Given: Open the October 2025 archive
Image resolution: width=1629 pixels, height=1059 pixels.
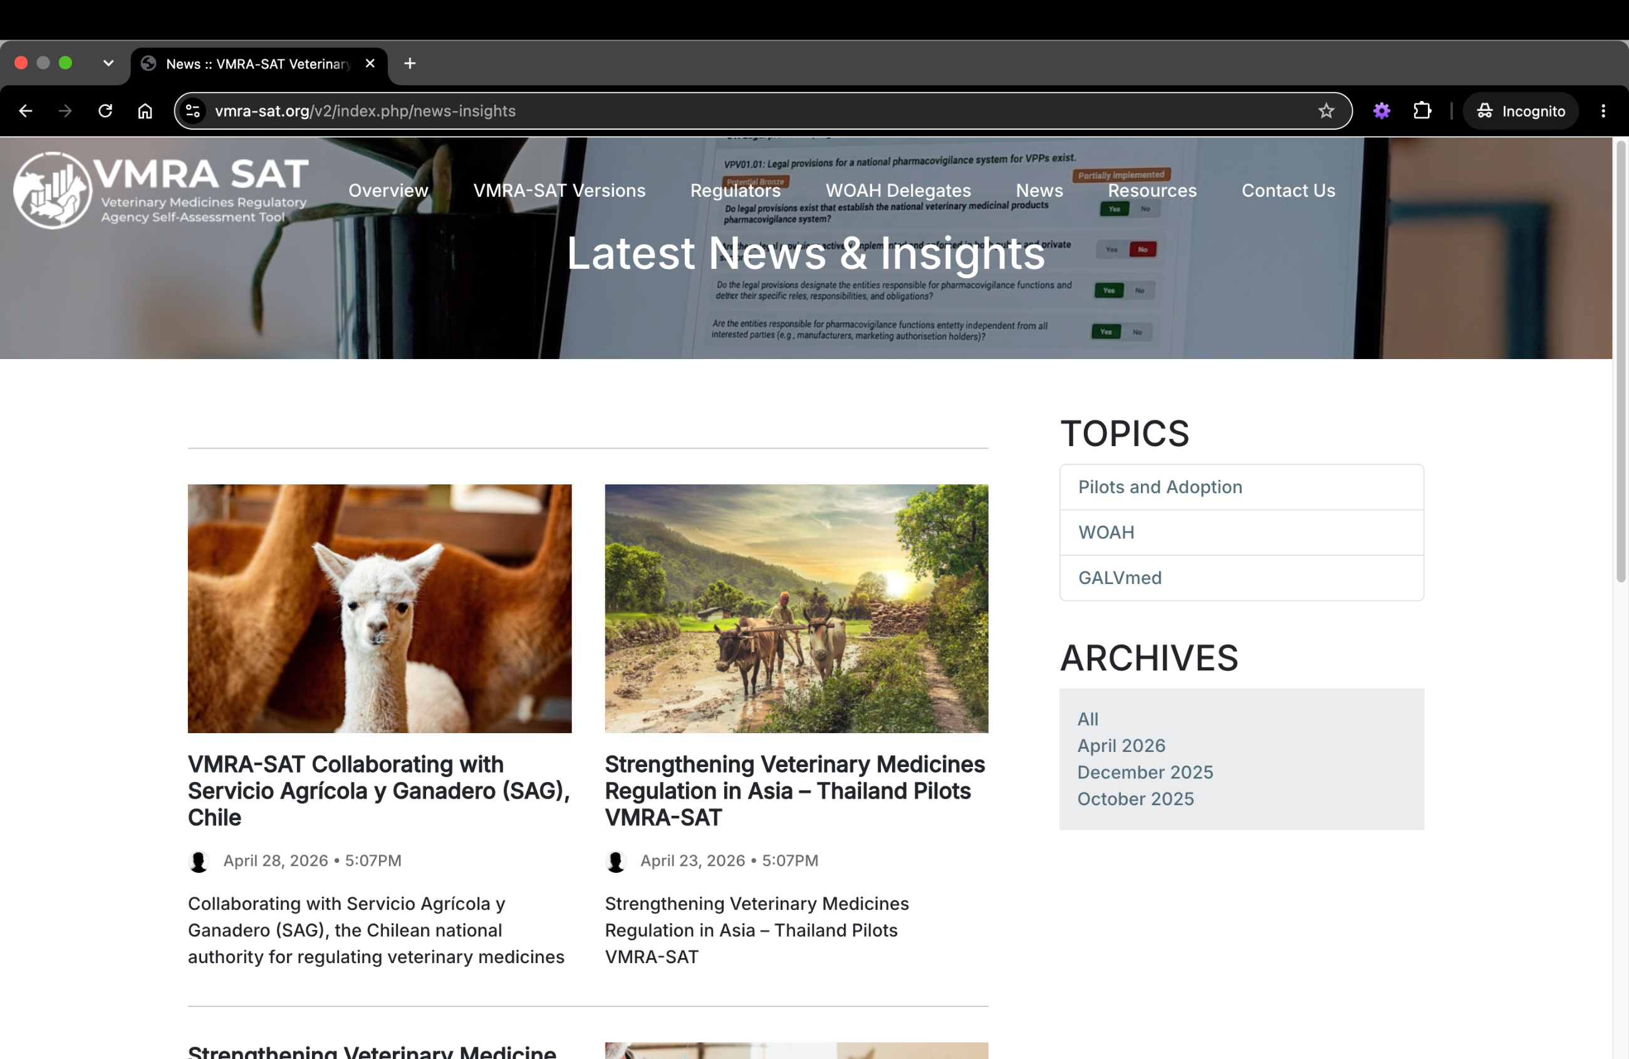Looking at the screenshot, I should click(x=1135, y=799).
